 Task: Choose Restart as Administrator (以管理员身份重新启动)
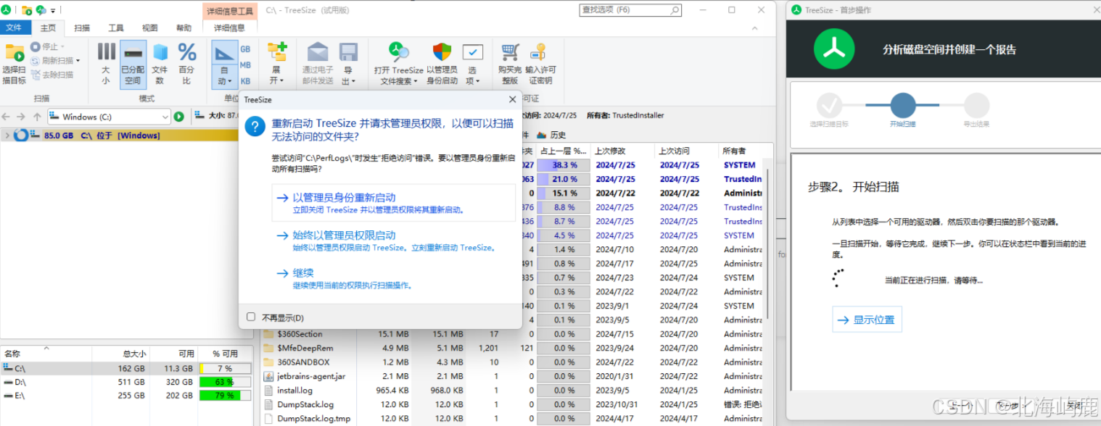click(x=394, y=203)
